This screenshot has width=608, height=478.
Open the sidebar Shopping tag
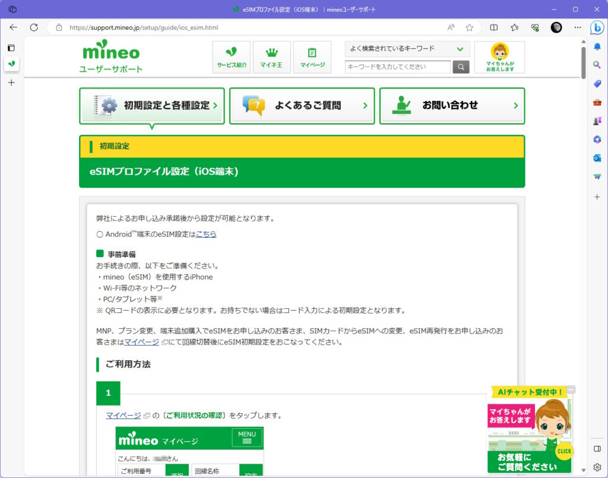point(597,83)
